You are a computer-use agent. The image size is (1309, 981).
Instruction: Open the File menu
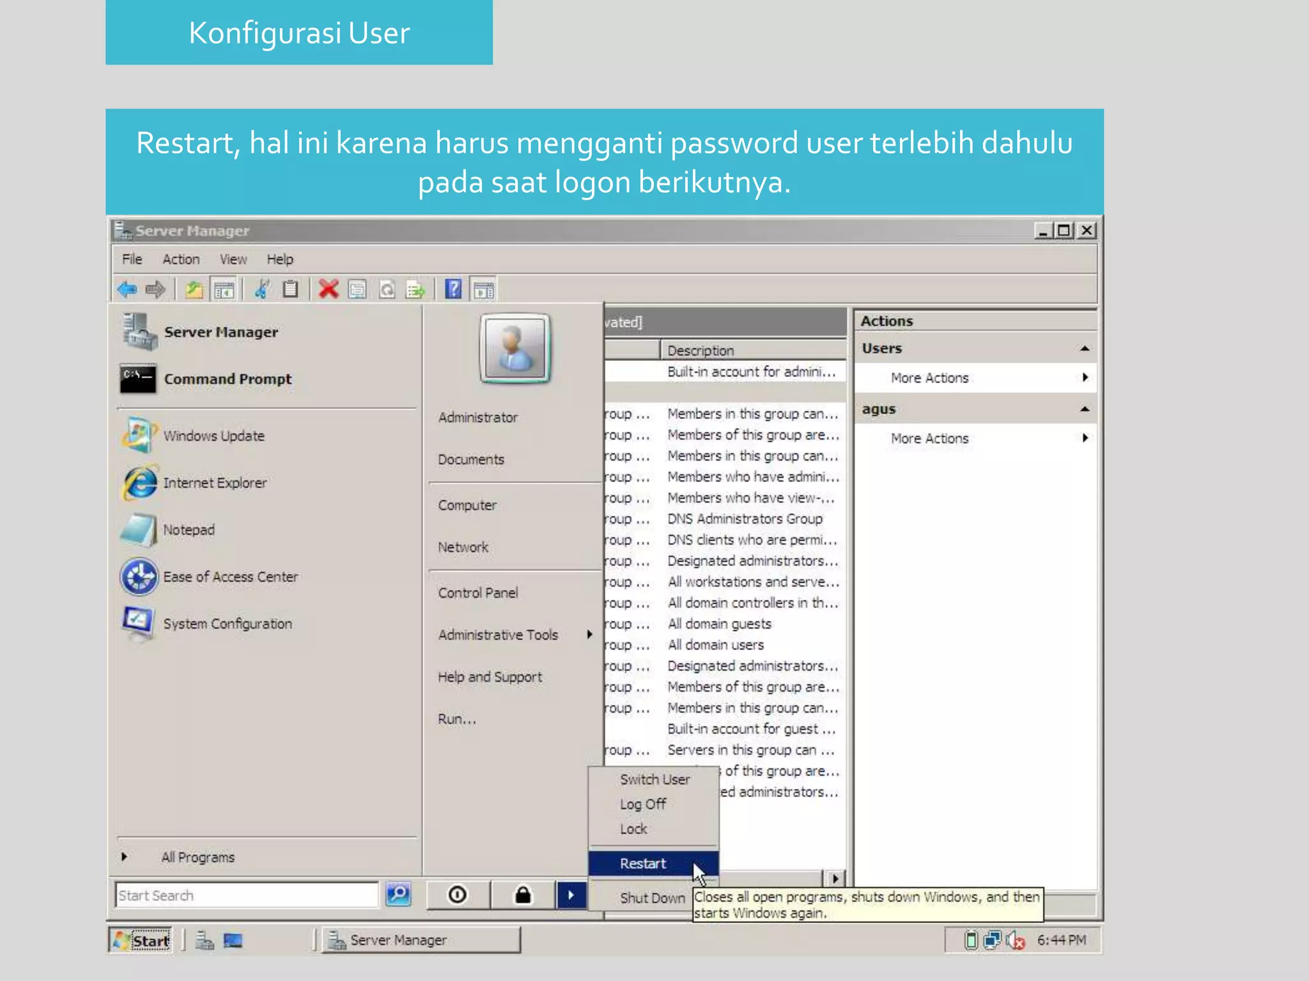tap(132, 259)
